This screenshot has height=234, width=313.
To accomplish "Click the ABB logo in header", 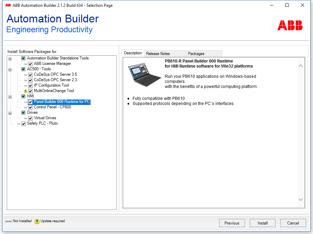I will point(290,25).
